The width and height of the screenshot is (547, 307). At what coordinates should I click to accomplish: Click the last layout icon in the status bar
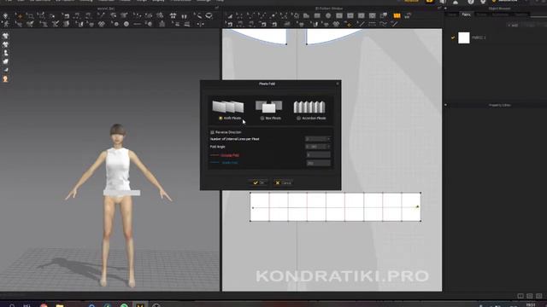[539, 296]
